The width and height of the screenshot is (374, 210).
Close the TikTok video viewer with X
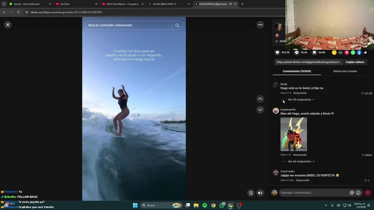point(8,25)
